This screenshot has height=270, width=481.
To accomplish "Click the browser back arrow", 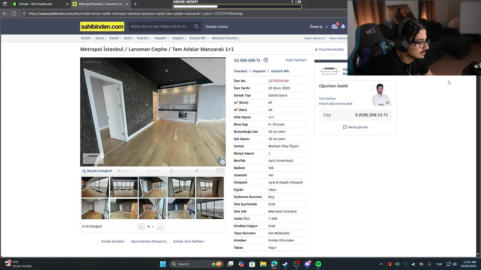I will coord(5,13).
